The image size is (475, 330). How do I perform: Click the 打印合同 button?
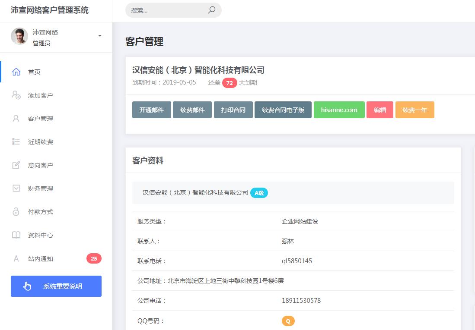click(x=233, y=110)
